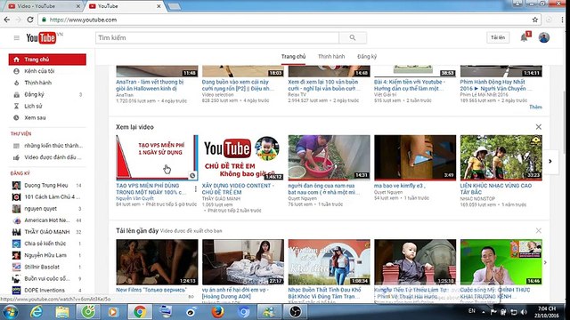Open options menu for TẠO VPS video
This screenshot has width=570, height=320.
196,189
